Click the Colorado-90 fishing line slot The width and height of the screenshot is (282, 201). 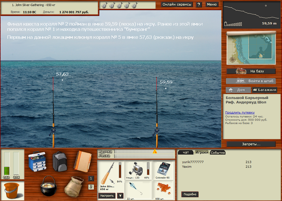[x=164, y=170]
